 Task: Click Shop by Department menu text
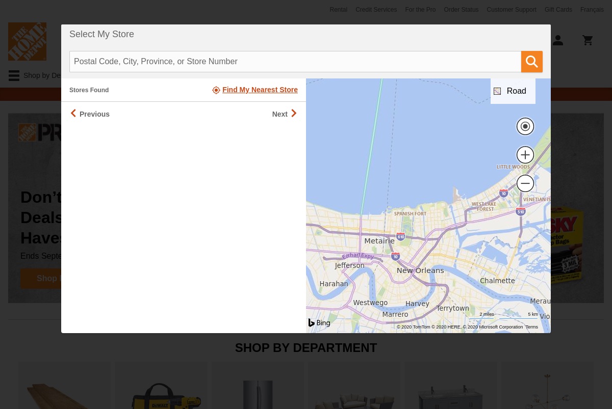[x=42, y=75]
